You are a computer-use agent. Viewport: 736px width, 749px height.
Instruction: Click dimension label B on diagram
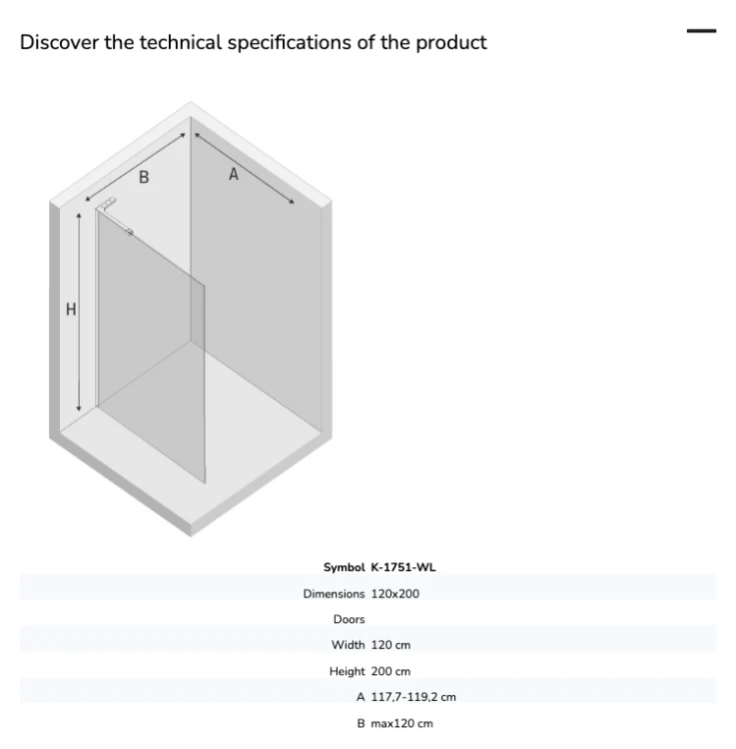click(x=144, y=177)
